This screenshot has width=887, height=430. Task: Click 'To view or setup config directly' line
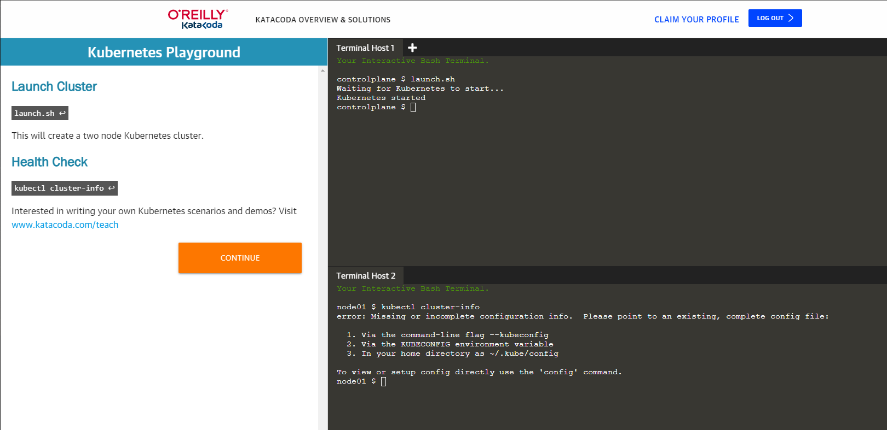pyautogui.click(x=479, y=372)
